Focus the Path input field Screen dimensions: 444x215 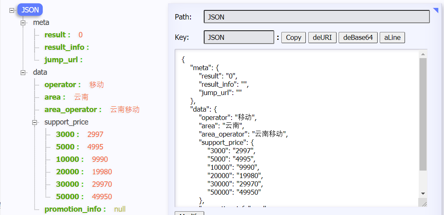317,17
